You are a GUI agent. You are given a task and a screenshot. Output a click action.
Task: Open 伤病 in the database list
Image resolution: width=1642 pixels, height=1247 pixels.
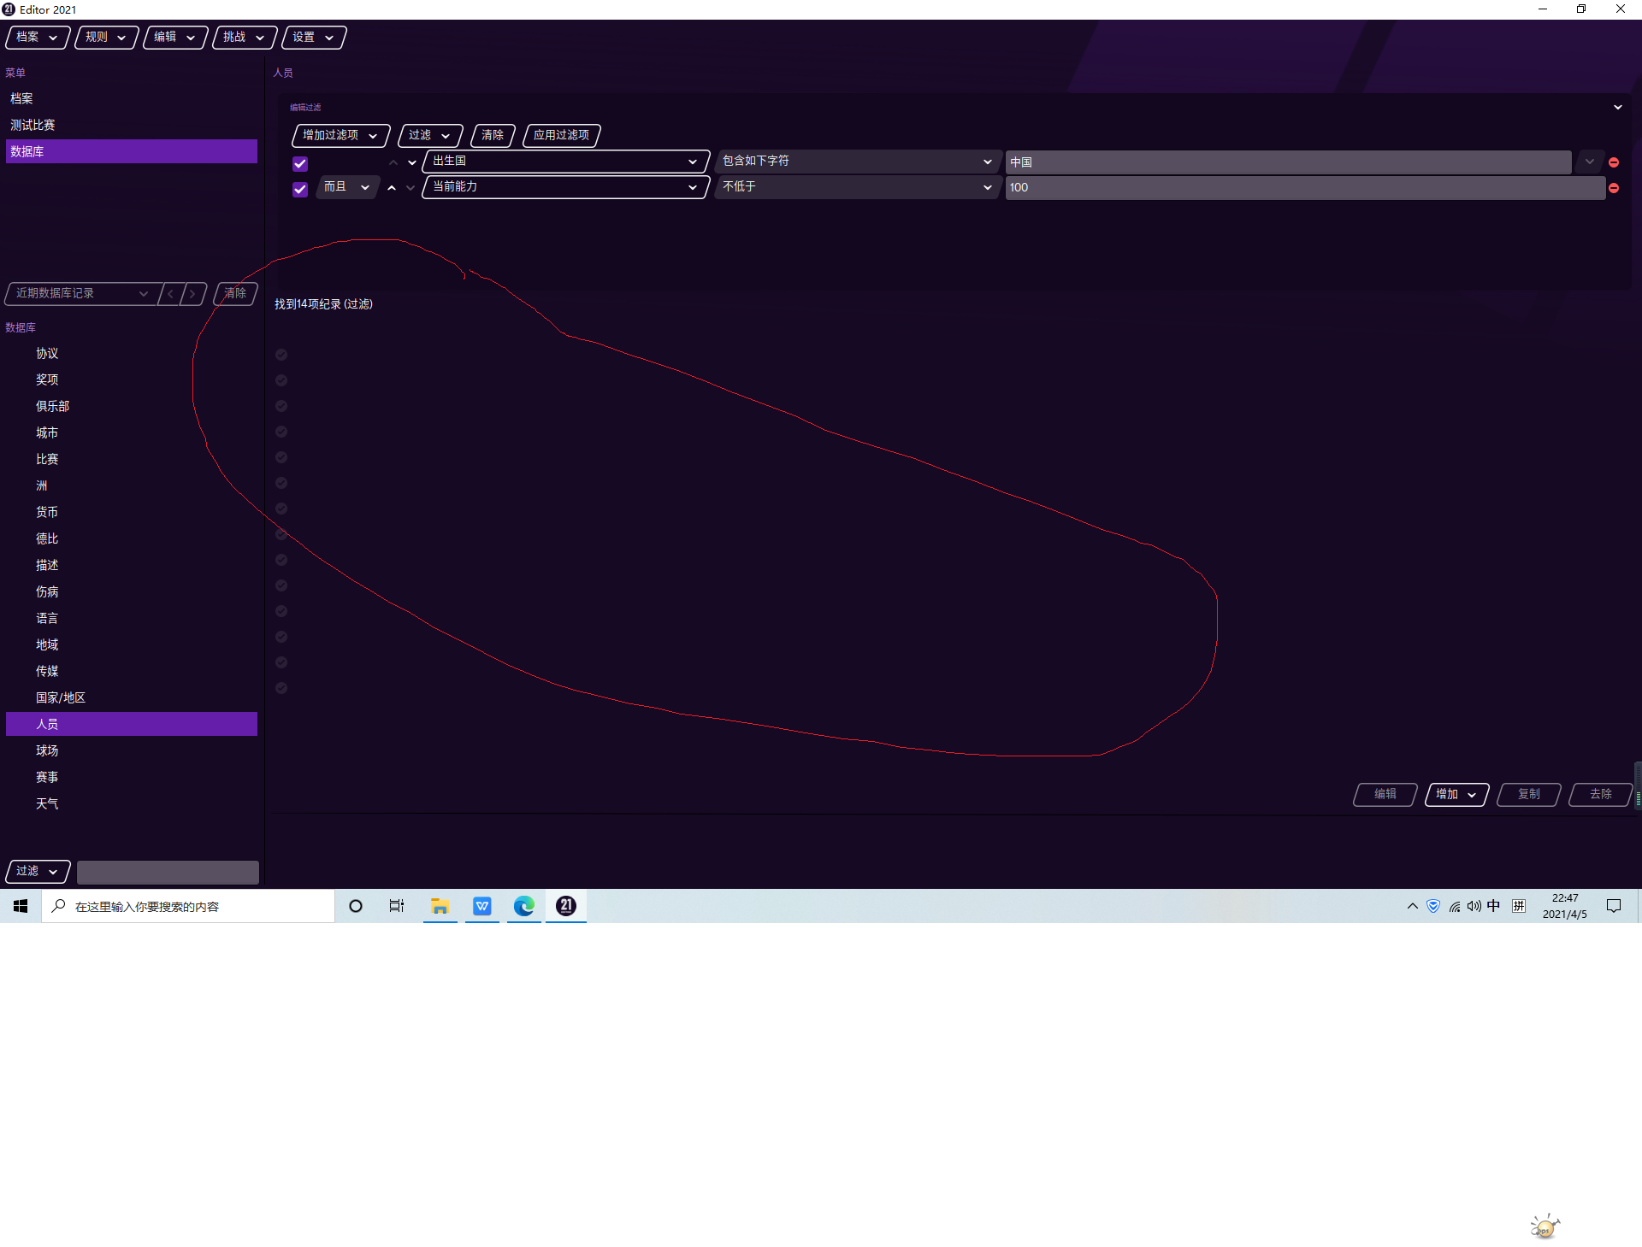[x=132, y=592]
